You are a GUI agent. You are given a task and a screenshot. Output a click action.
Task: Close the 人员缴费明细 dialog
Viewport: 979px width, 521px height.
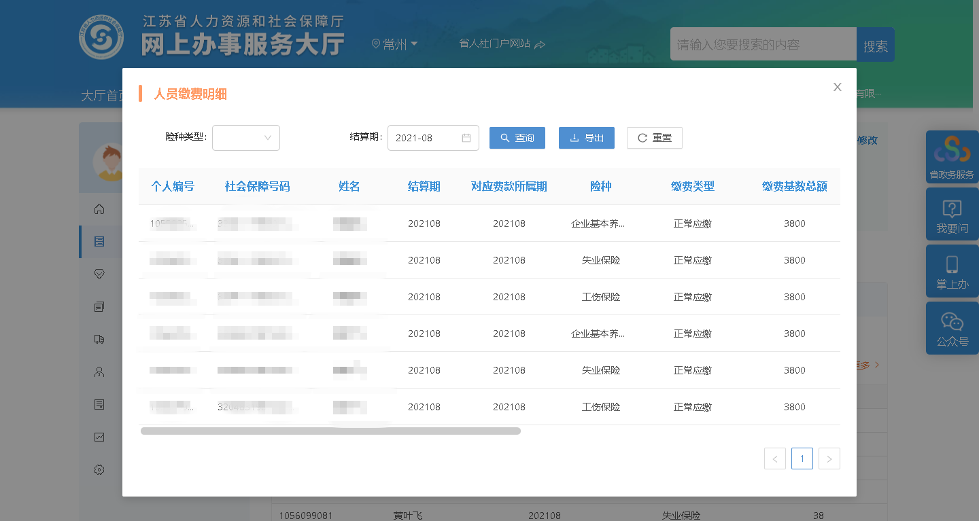click(x=838, y=87)
